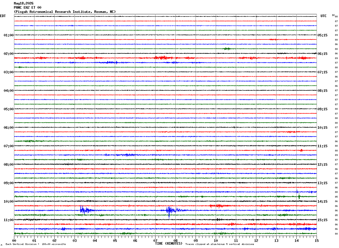This screenshot has height=248, width=339.
Task: Select the 11:00 EDT time label
Action: click(9, 220)
